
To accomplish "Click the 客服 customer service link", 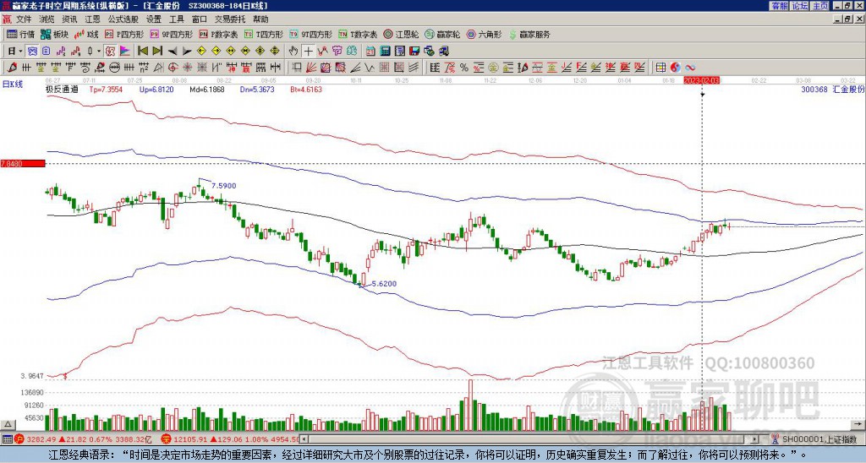I will [779, 5].
